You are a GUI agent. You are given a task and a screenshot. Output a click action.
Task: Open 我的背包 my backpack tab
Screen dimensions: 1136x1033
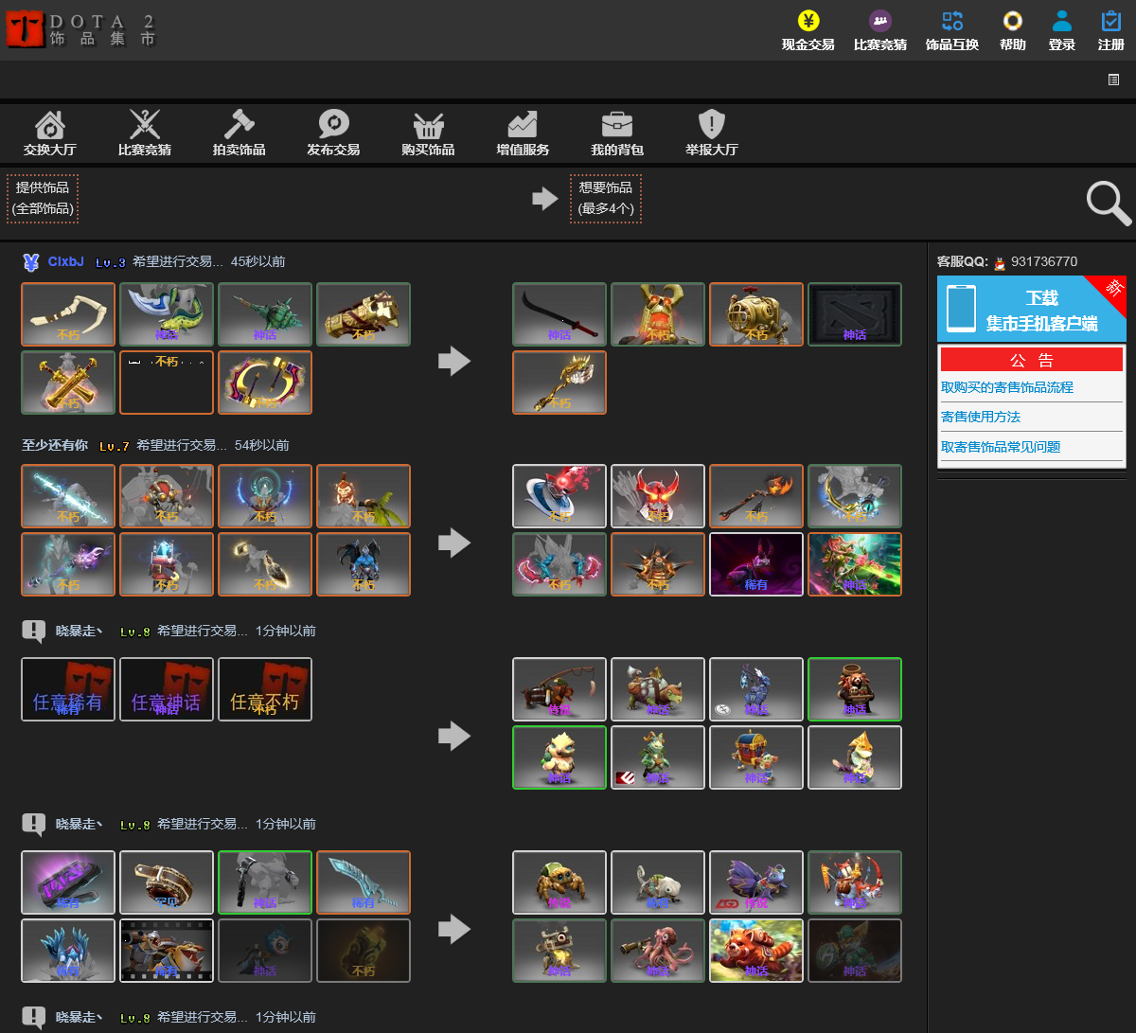(617, 133)
